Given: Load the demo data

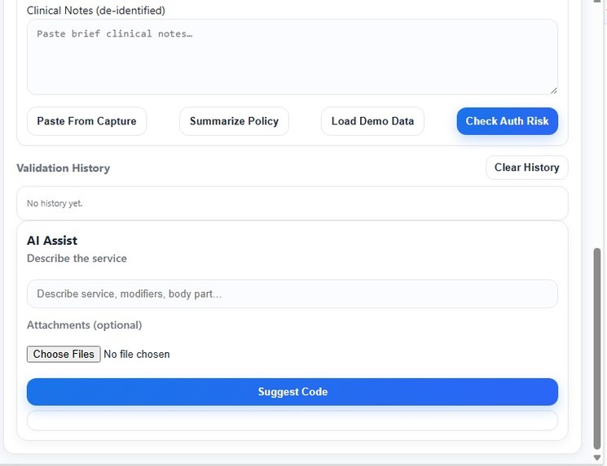Looking at the screenshot, I should 372,121.
